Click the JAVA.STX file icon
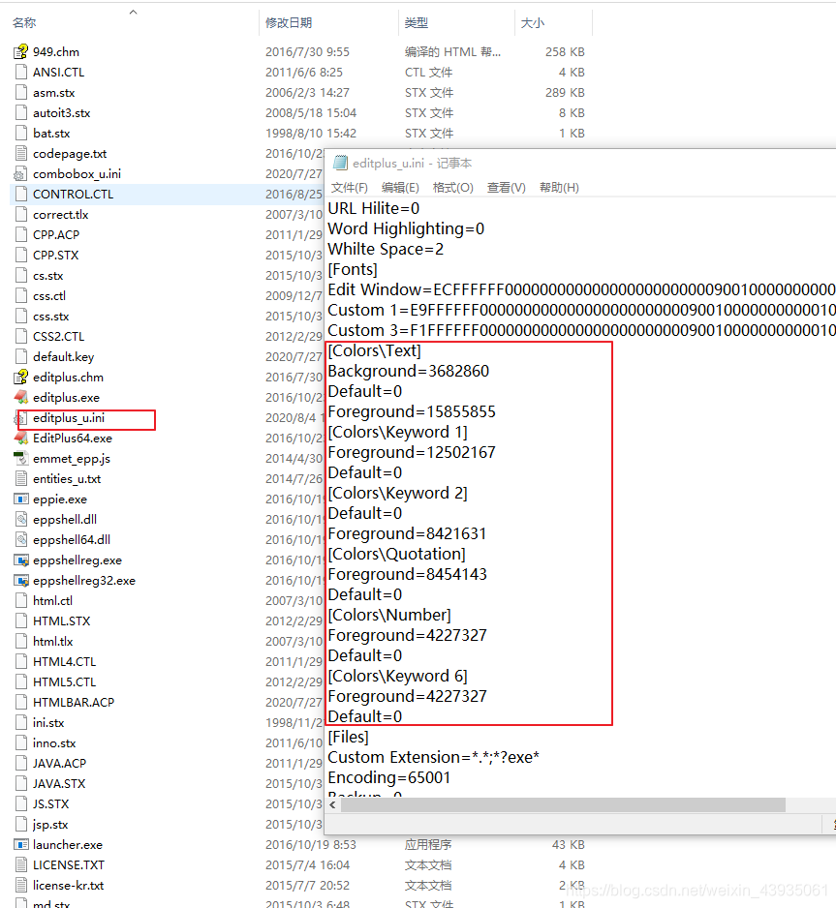The height and width of the screenshot is (908, 836). pyautogui.click(x=21, y=783)
